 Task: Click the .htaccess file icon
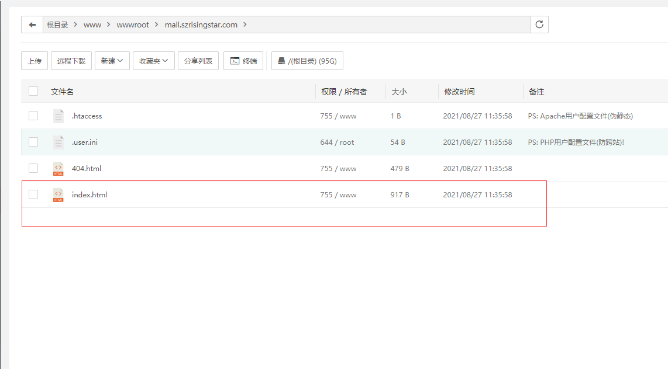point(58,116)
